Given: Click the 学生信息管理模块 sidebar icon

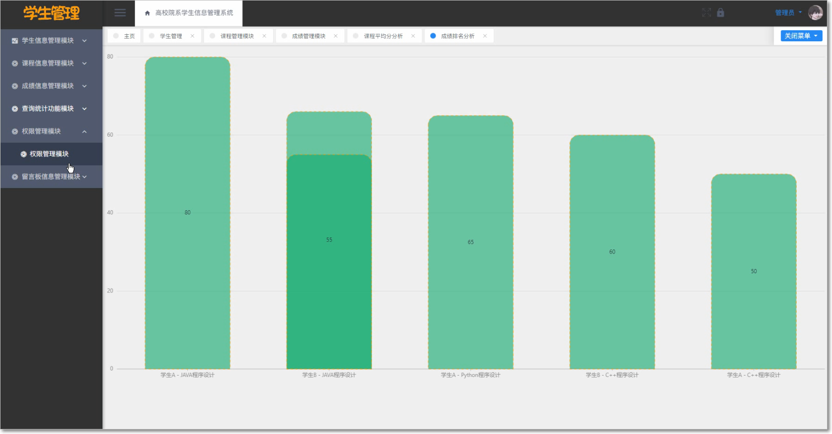Looking at the screenshot, I should pos(15,41).
